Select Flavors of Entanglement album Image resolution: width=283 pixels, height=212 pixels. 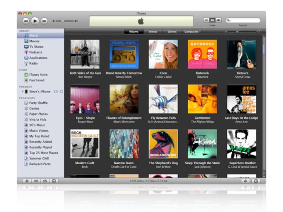click(x=124, y=99)
